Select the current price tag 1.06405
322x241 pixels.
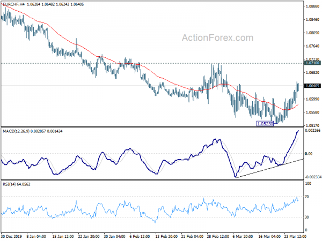click(x=312, y=86)
